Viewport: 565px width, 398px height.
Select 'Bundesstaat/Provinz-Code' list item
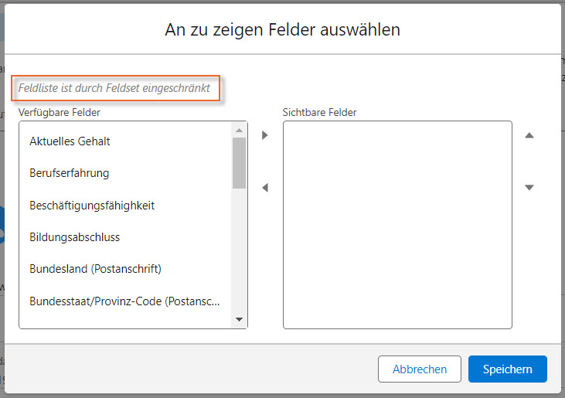pos(124,301)
